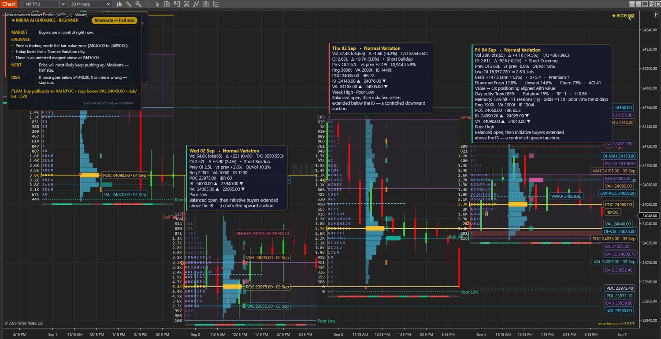Click the NIFTY_I instrument field

click(x=42, y=4)
